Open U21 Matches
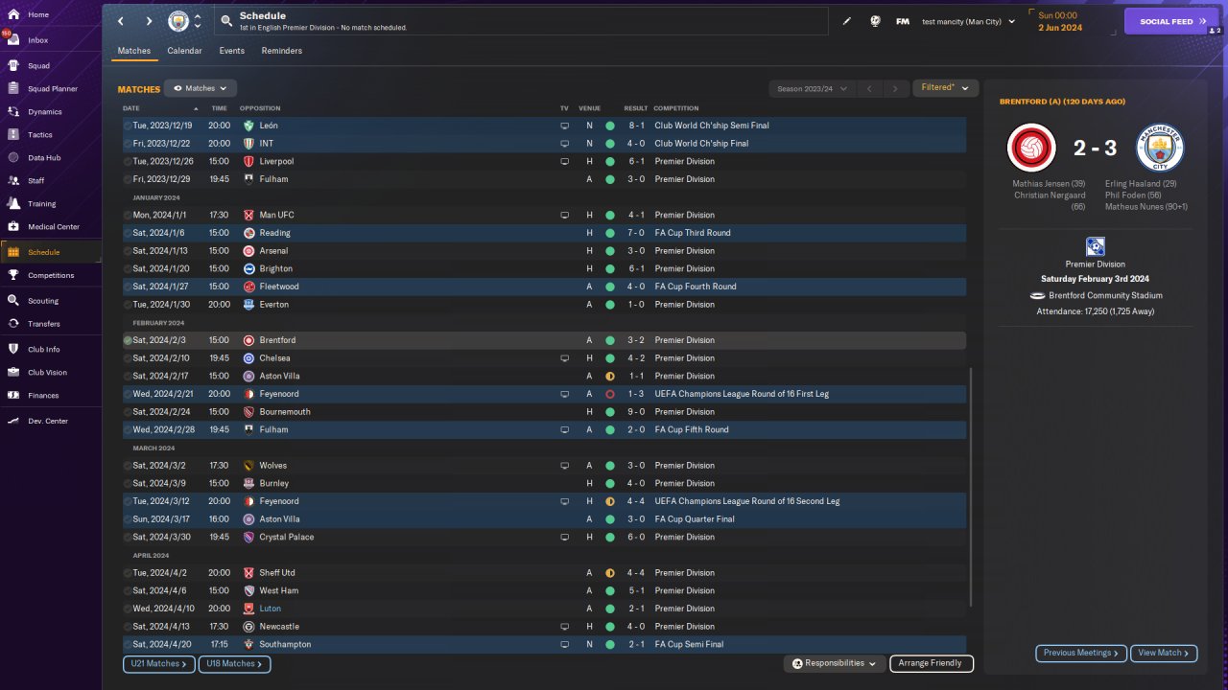The image size is (1228, 690). click(158, 663)
